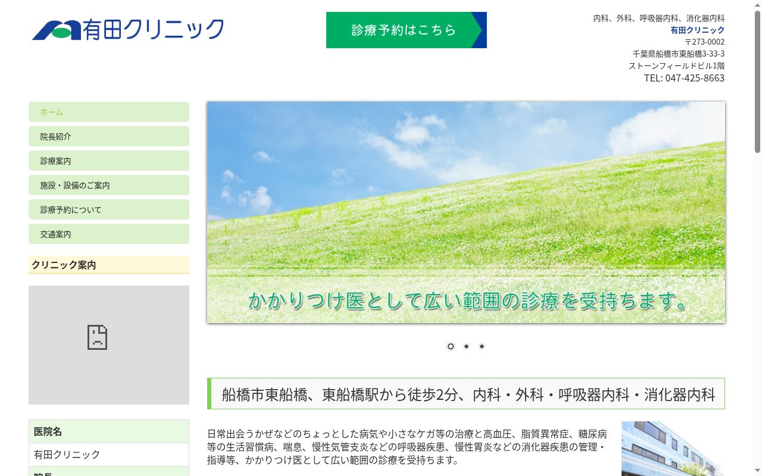762x476 pixels.
Task: Click the broken image placeholder under クリニック案内
Action: [x=109, y=345]
